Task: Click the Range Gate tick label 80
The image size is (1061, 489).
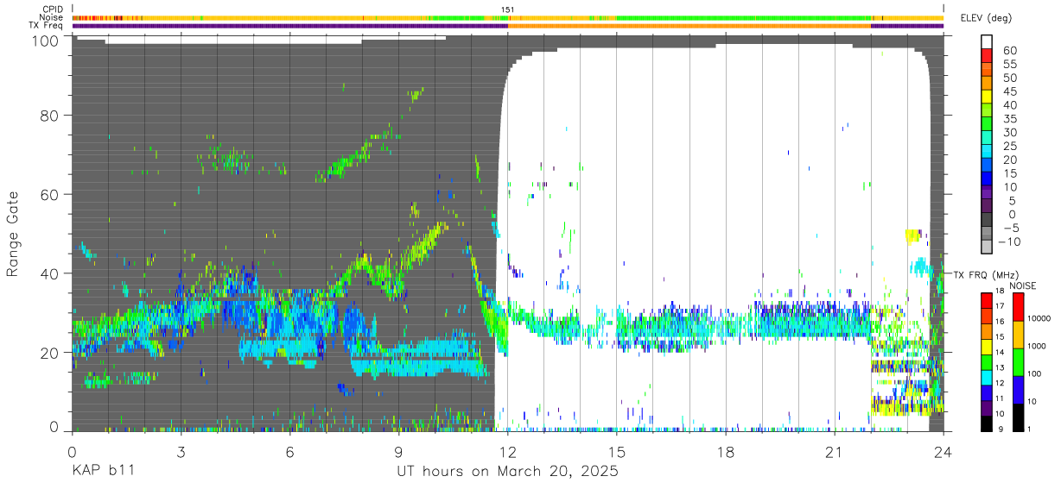Action: [50, 116]
